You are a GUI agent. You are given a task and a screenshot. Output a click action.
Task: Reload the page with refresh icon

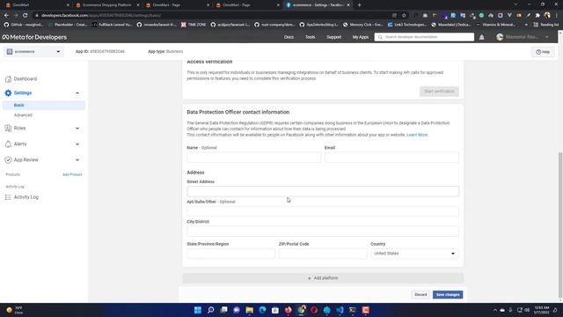tap(26, 16)
